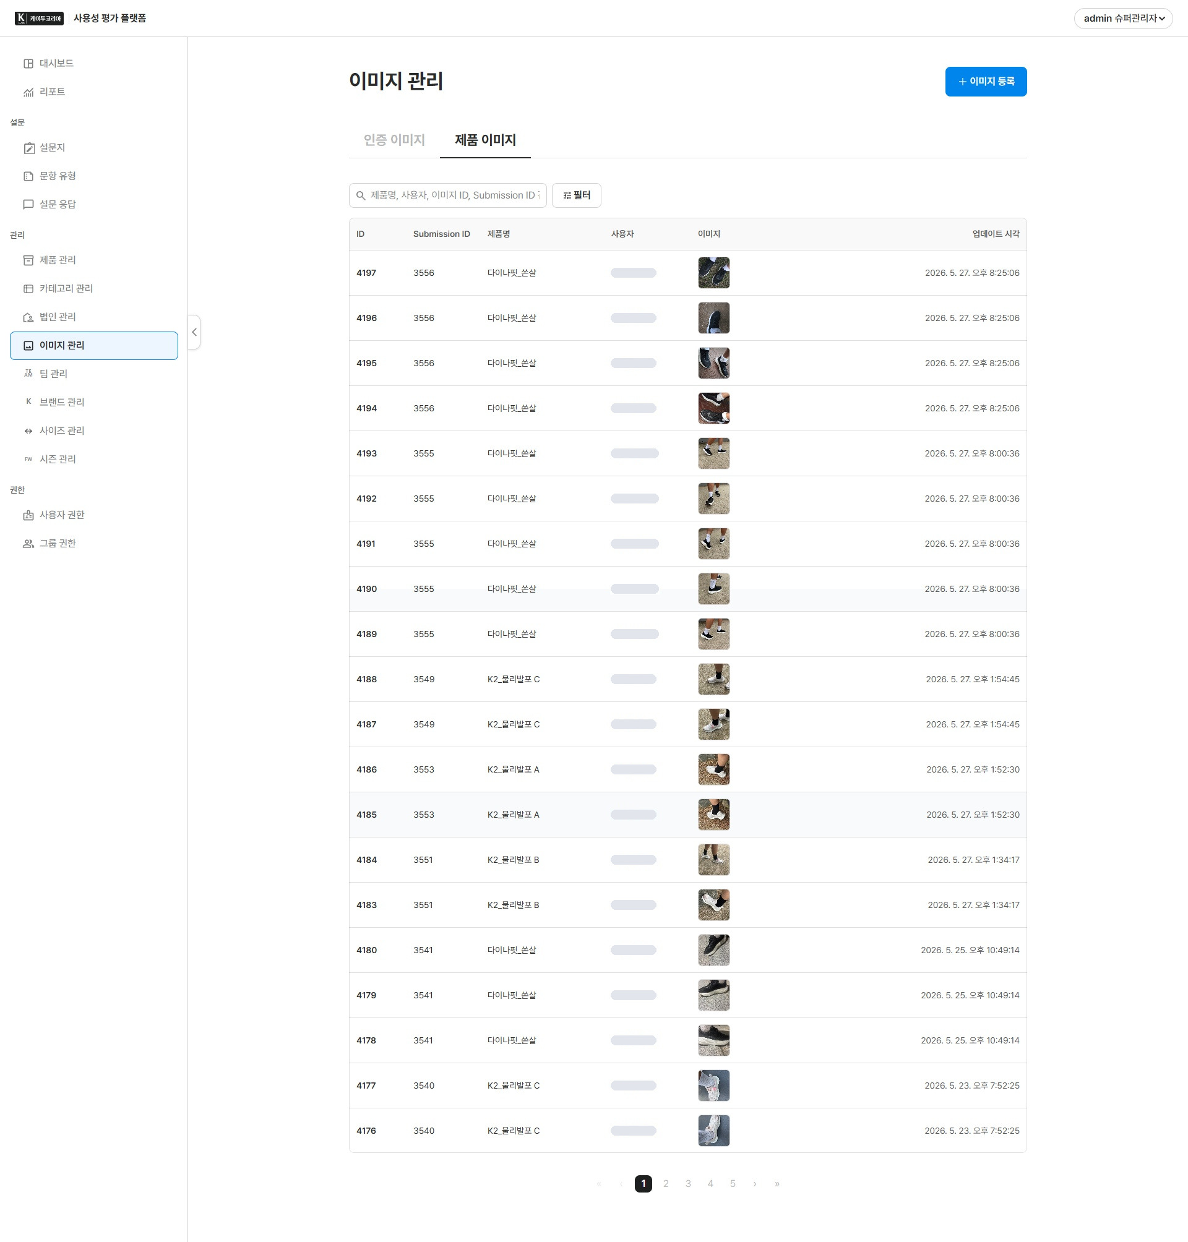This screenshot has height=1242, width=1188.
Task: Click the 설문지 edit icon
Action: [28, 147]
